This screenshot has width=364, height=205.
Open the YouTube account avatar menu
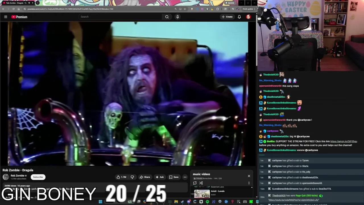248,17
